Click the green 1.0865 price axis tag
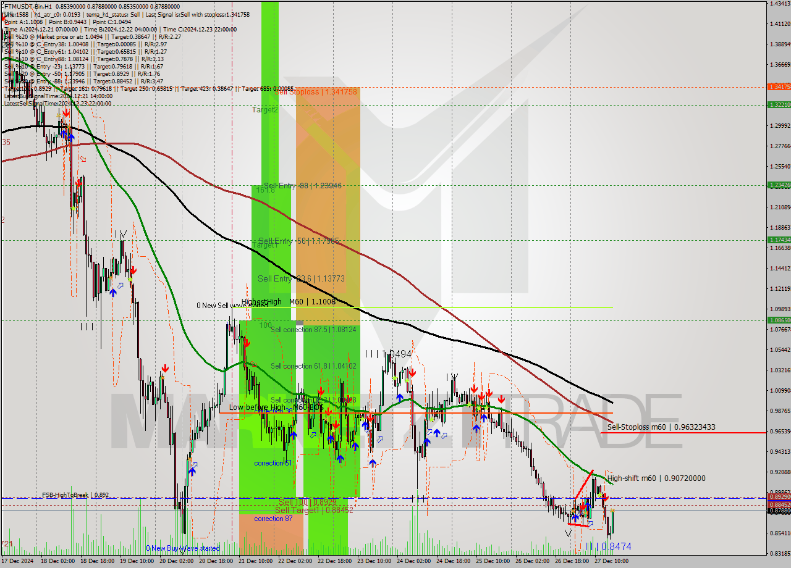 (779, 320)
